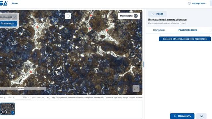The height and width of the screenshot is (119, 212).
Task: Open the Меню menu in the header
Action: pyautogui.click(x=15, y=3)
